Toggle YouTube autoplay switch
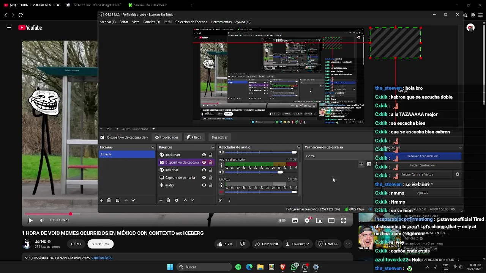Image resolution: width=486 pixels, height=273 pixels. [x=282, y=220]
